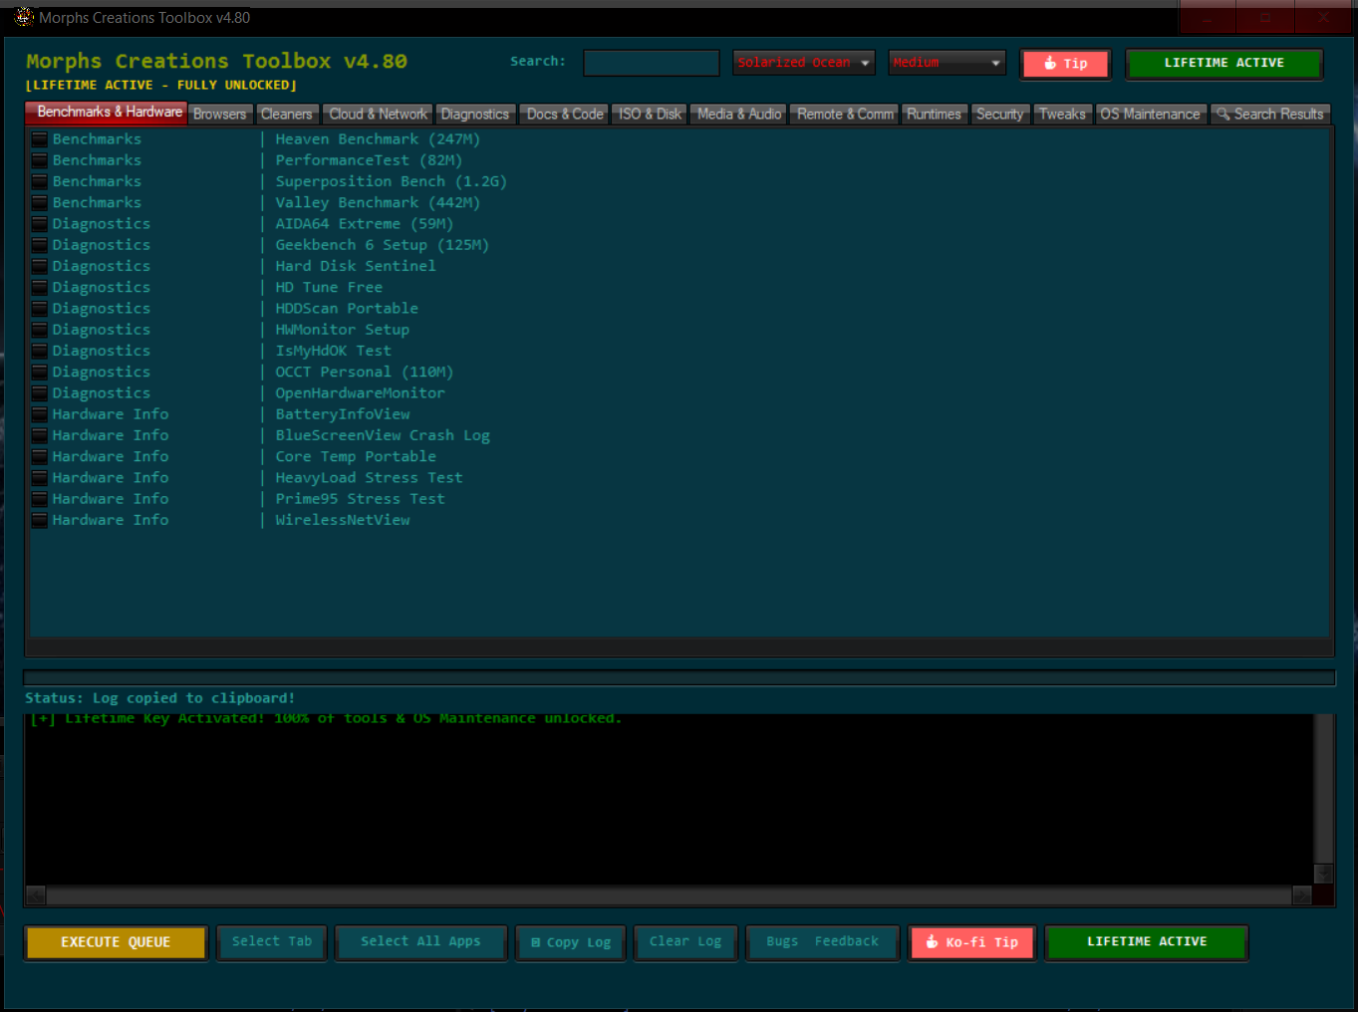
Task: Click the Core Temp Portable text
Action: 356,457
